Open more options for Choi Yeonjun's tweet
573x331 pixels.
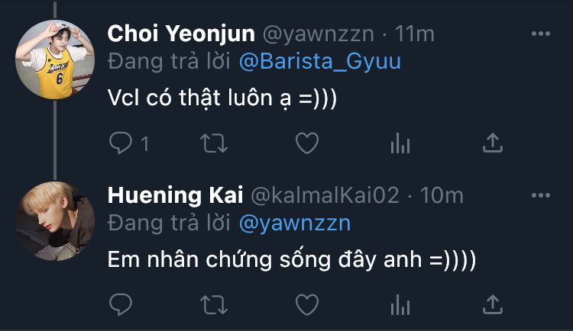540,34
